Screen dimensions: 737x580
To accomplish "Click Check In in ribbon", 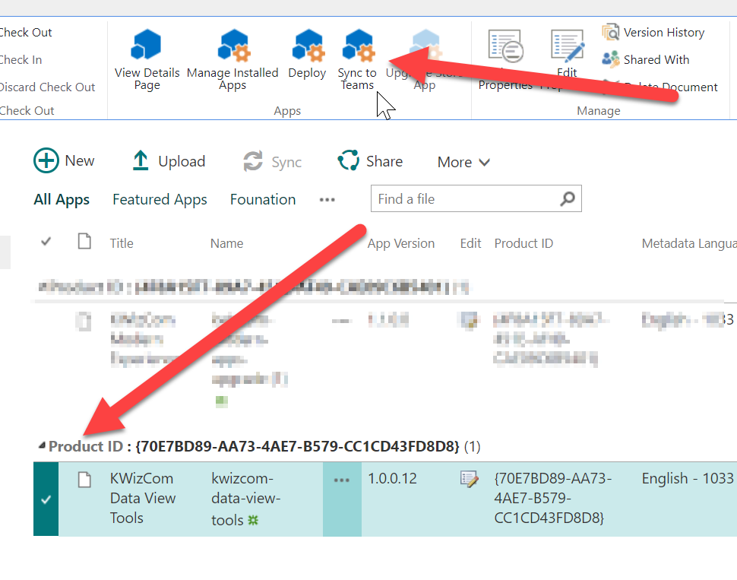I will pos(21,60).
